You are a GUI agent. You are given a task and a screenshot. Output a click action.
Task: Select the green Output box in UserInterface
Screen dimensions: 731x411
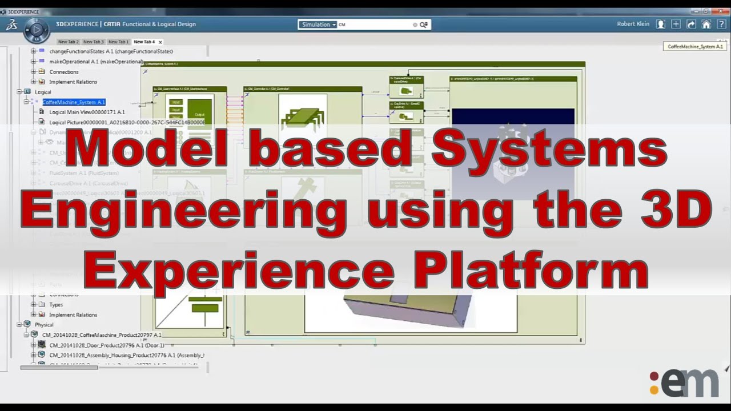tap(199, 114)
